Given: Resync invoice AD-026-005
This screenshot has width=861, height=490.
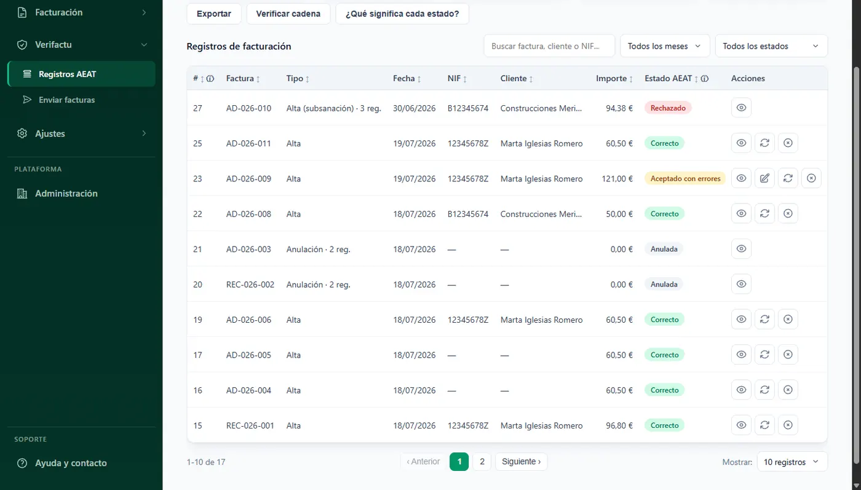Looking at the screenshot, I should click(x=764, y=355).
